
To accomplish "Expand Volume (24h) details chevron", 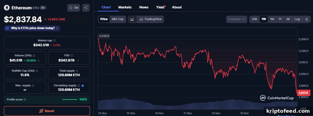I will coord(39,60).
